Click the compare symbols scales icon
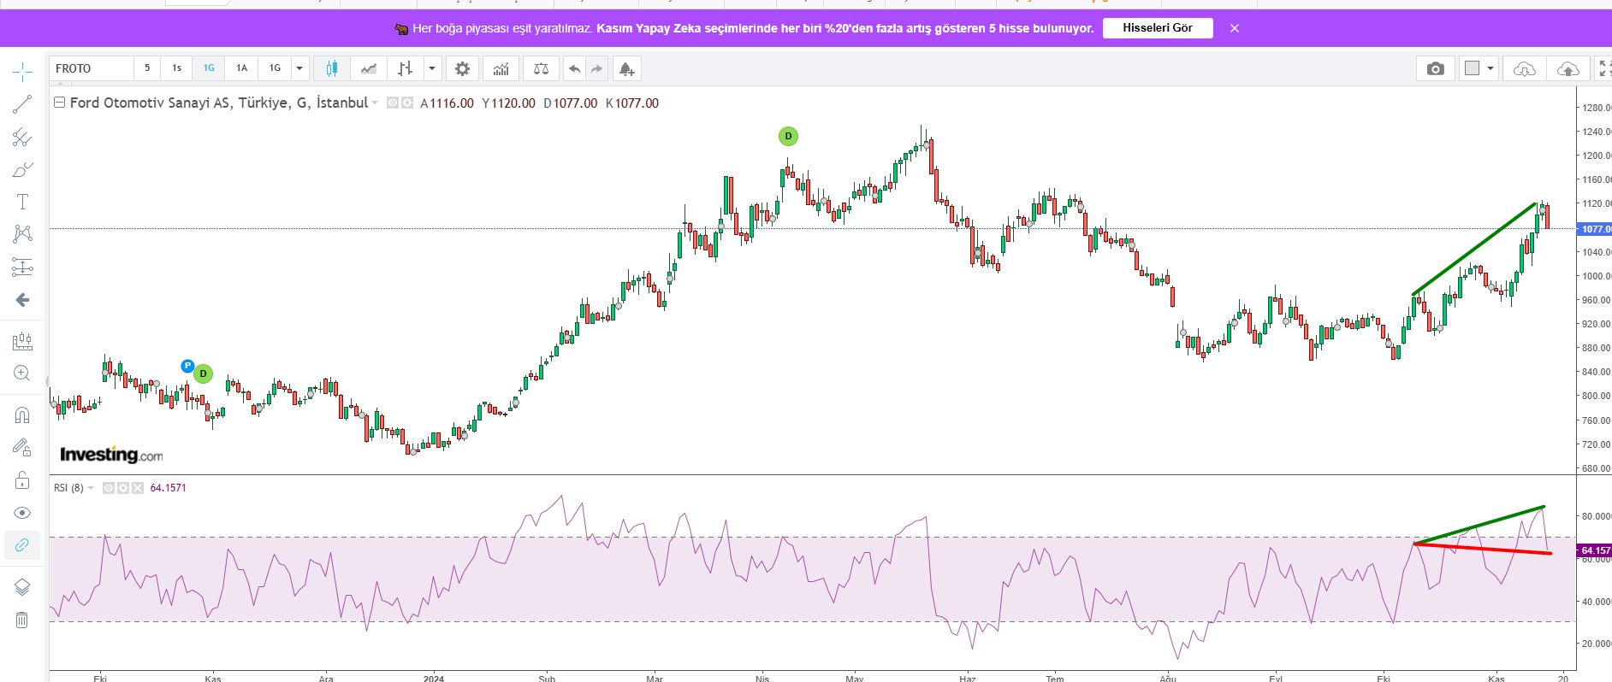 (x=542, y=68)
